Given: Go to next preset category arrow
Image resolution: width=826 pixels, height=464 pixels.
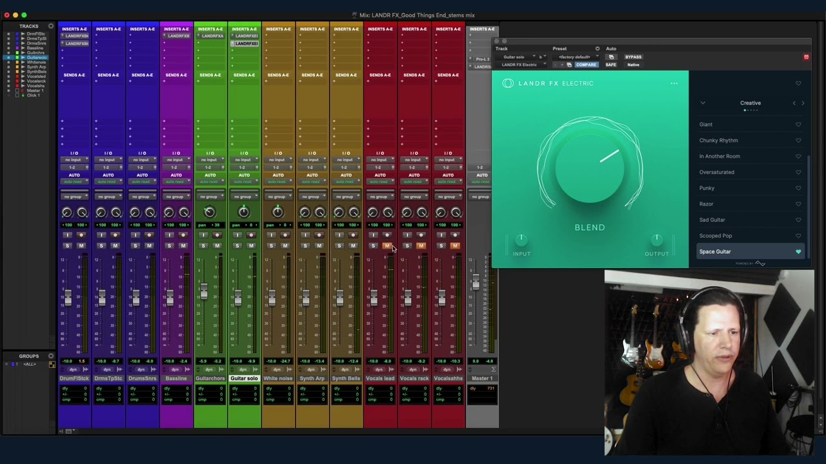Looking at the screenshot, I should pos(803,103).
